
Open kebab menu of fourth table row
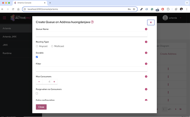168,92
